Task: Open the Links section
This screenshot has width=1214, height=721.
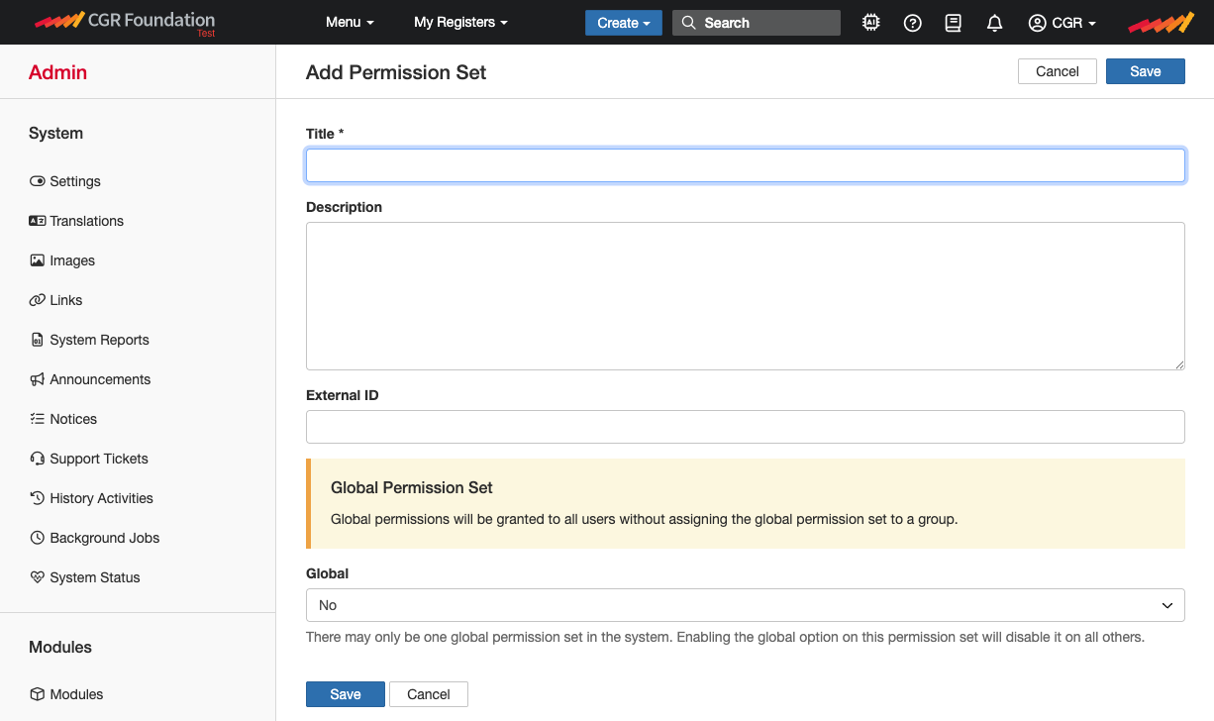Action: tap(63, 300)
